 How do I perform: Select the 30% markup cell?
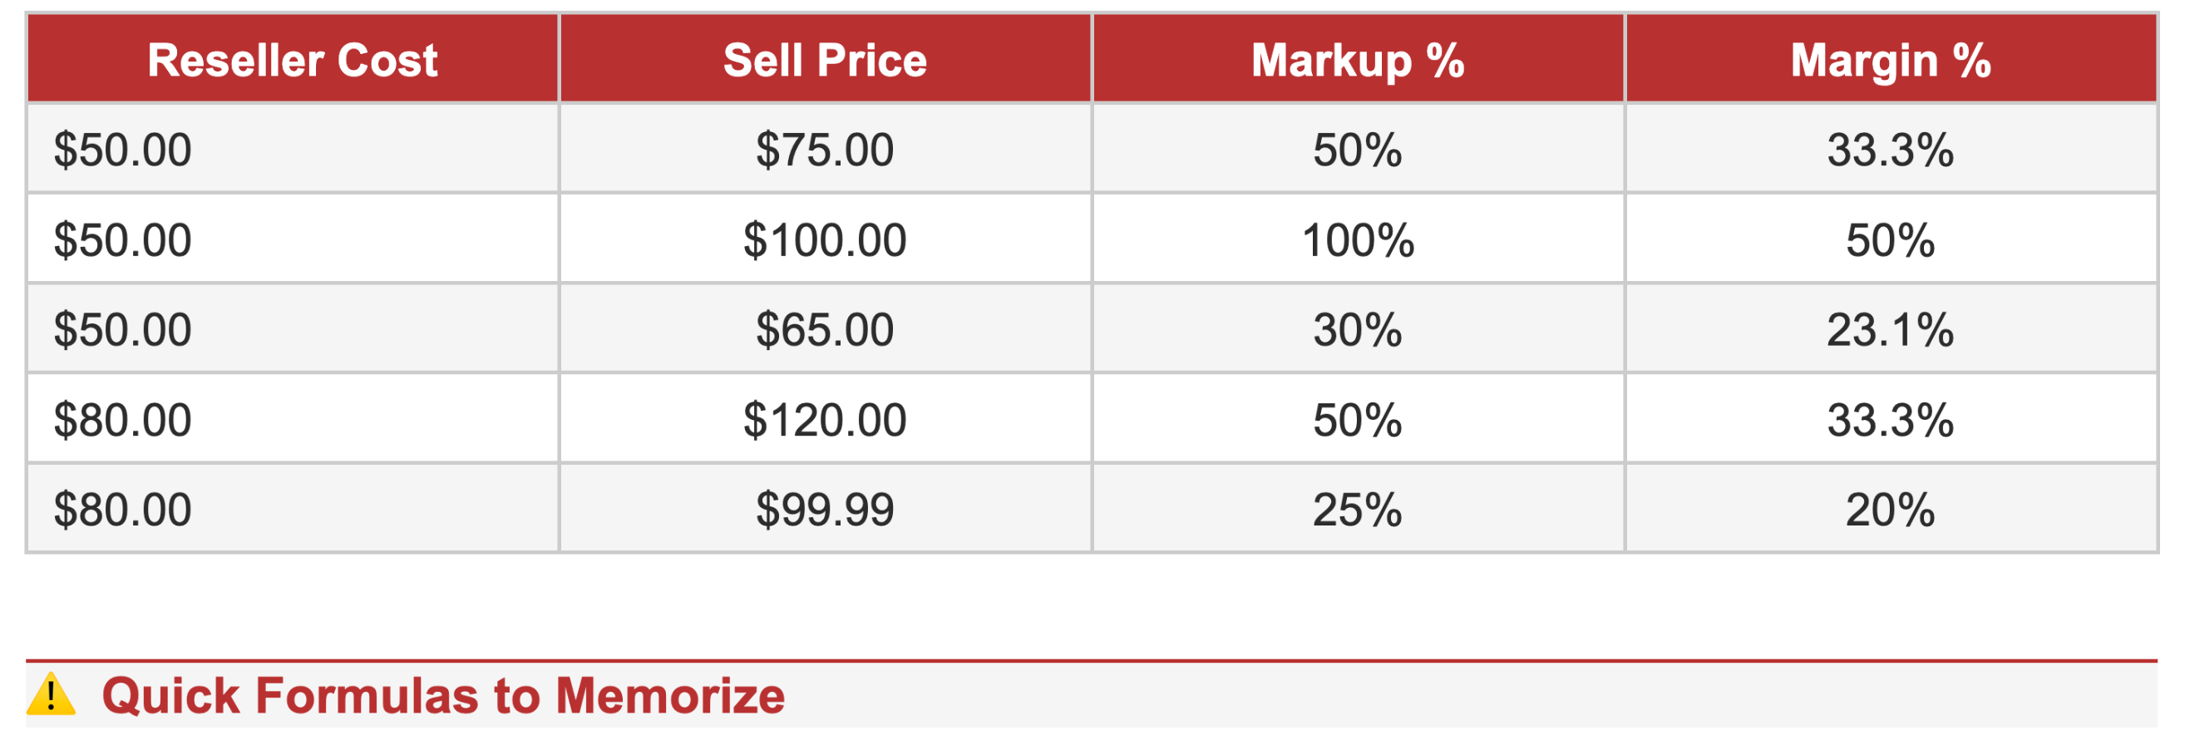pyautogui.click(x=1357, y=330)
